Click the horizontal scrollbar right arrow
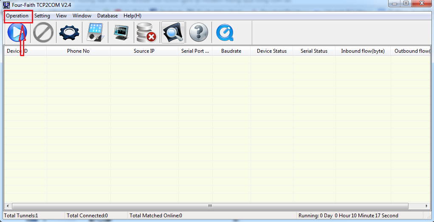Viewport: 434px width, 222px height. [426, 206]
